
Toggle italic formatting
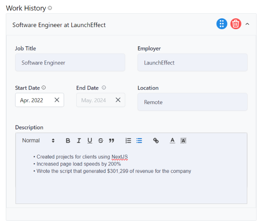79,141
